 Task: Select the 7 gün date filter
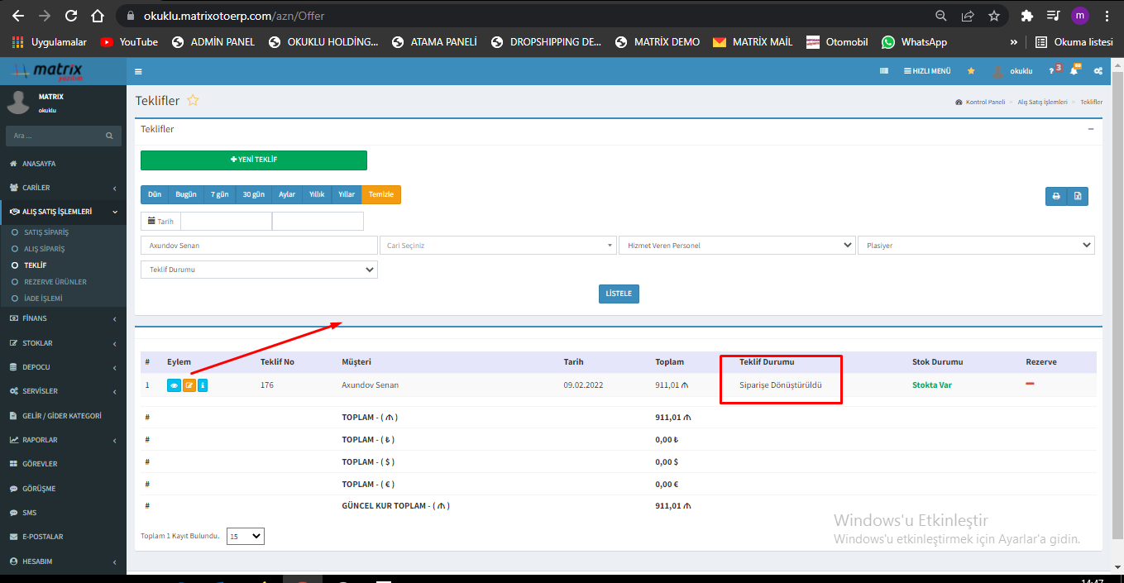[x=219, y=194]
